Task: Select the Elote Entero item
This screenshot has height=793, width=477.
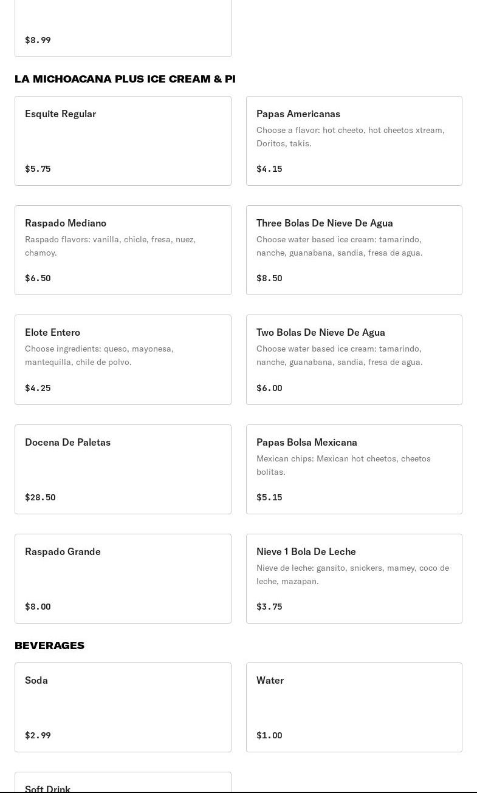Action: (123, 359)
